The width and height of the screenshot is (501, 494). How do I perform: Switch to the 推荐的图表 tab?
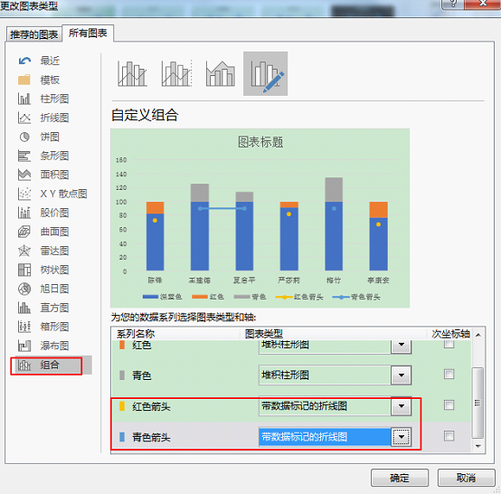(x=33, y=34)
